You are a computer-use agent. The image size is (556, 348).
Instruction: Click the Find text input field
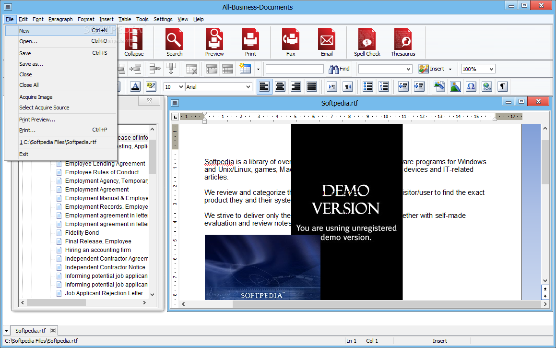coord(295,69)
